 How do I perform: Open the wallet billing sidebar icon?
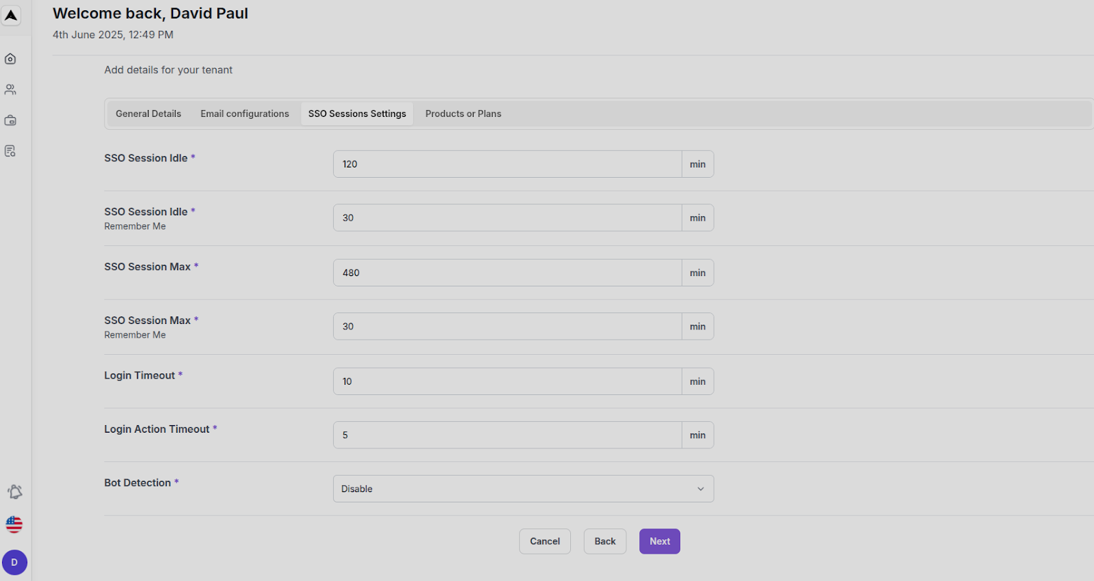pyautogui.click(x=10, y=120)
